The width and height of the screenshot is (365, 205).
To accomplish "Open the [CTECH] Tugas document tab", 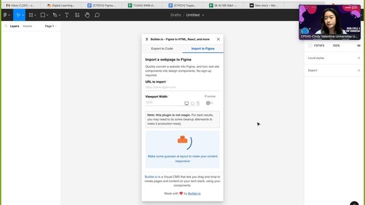I will tap(182, 5).
